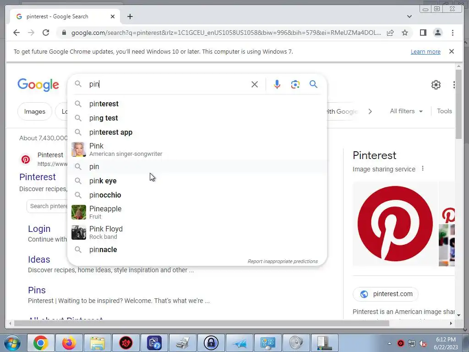This screenshot has width=469, height=352.
Task: Launch Firefox from the taskbar
Action: pyautogui.click(x=69, y=343)
